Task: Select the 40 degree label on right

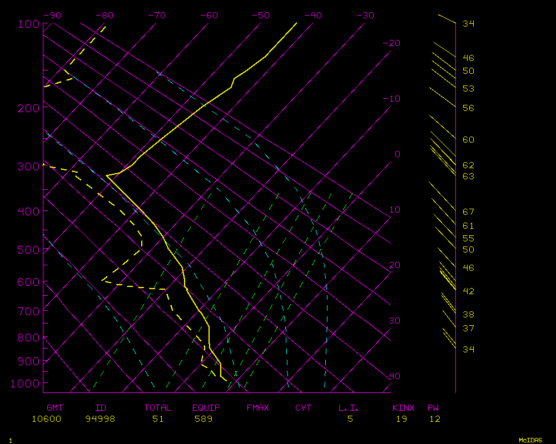Action: (x=394, y=376)
